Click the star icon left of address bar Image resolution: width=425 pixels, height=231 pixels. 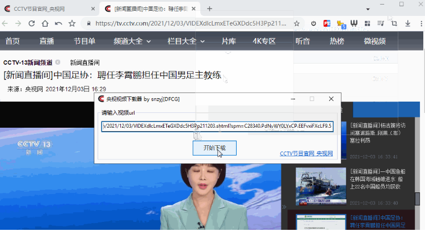72,24
